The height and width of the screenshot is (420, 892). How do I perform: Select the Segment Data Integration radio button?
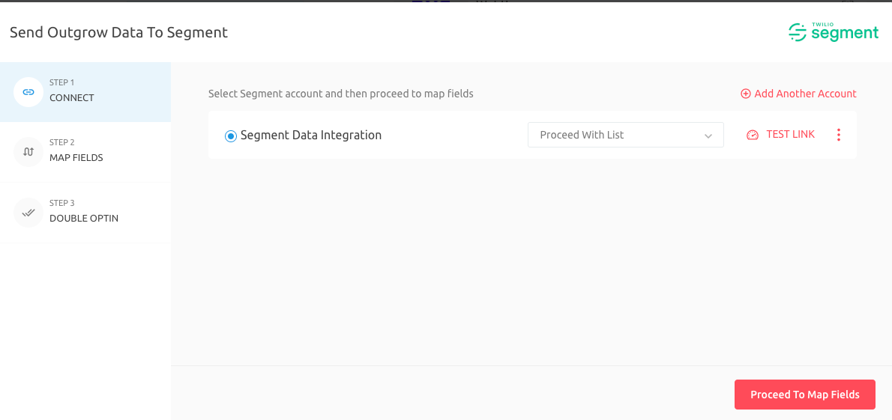coord(230,136)
